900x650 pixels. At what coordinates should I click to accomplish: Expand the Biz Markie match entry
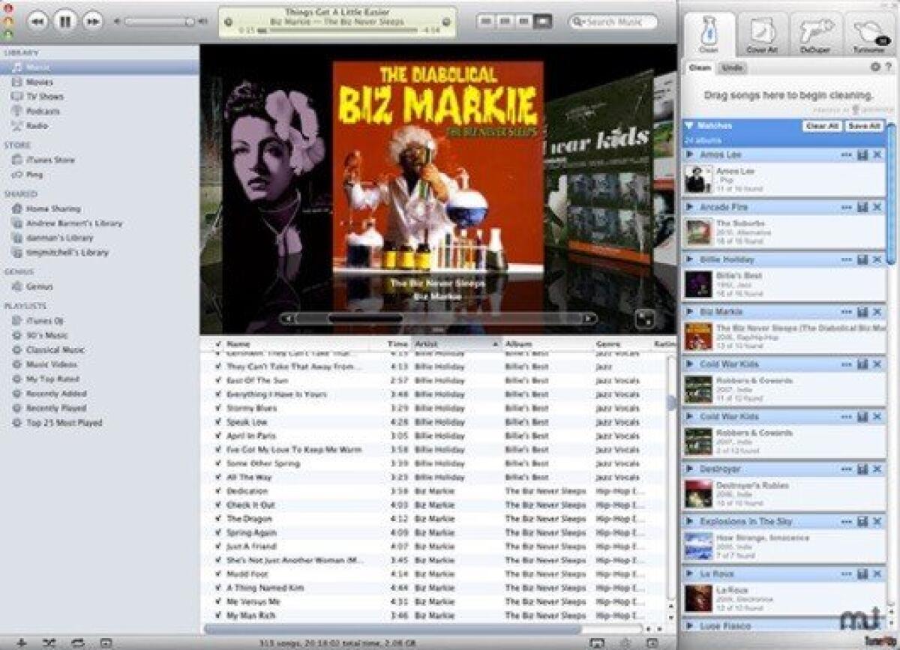(691, 312)
